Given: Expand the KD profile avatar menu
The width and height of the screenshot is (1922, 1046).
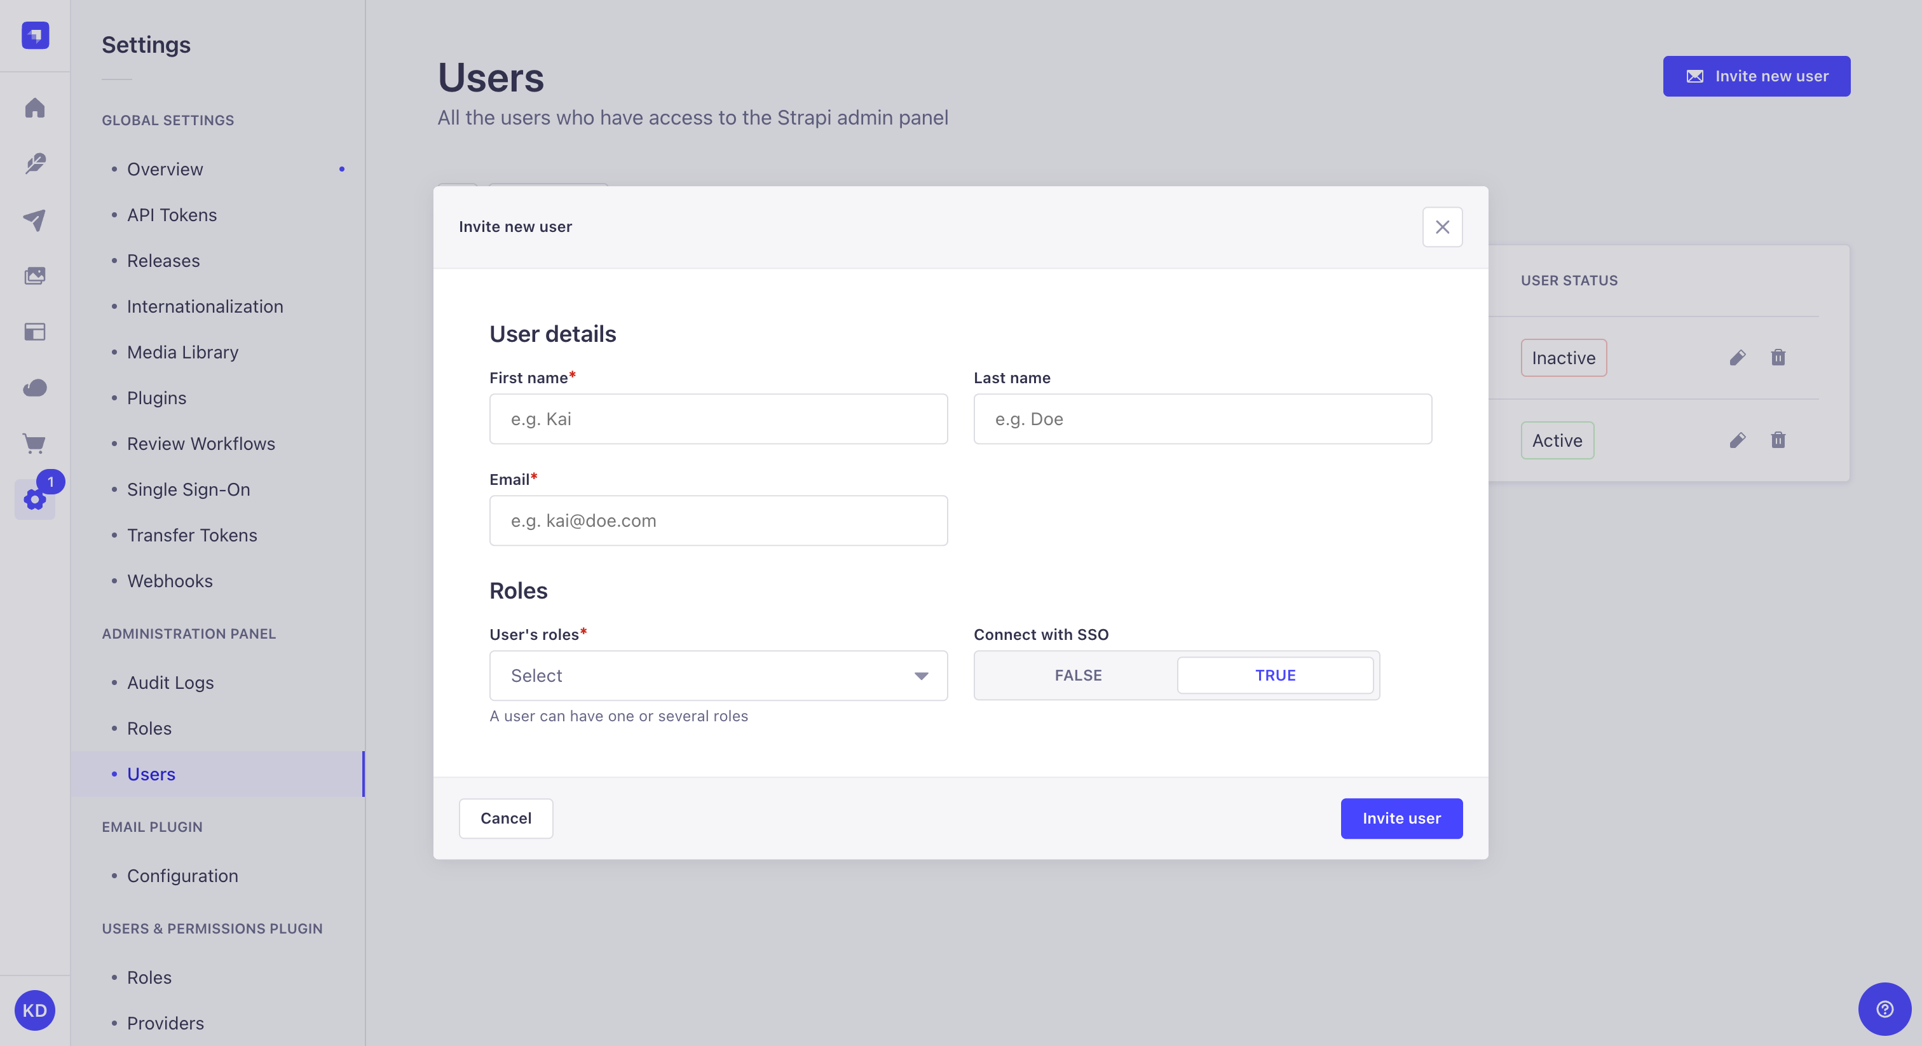Looking at the screenshot, I should [x=34, y=1010].
